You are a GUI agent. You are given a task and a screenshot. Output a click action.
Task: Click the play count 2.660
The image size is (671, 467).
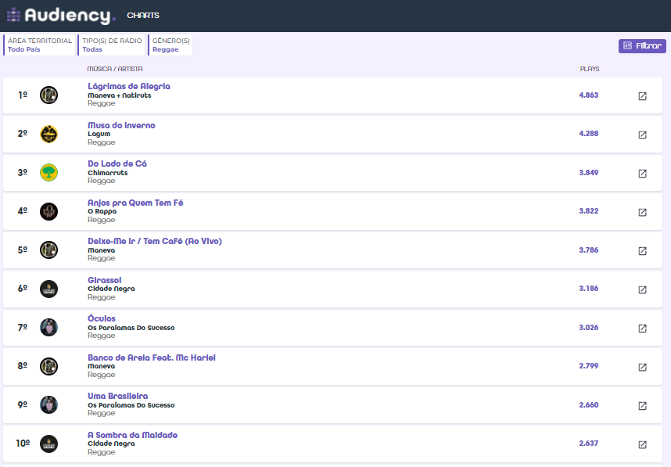pos(589,405)
